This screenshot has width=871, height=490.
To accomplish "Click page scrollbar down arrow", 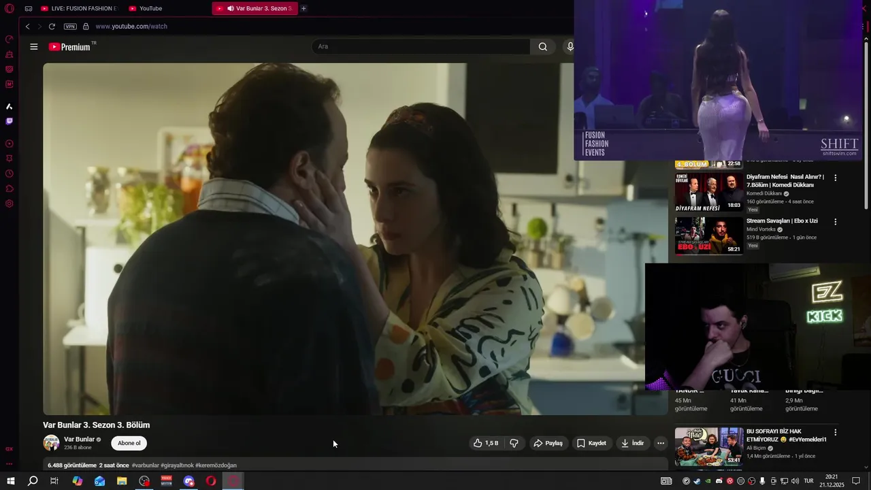I will click(866, 467).
